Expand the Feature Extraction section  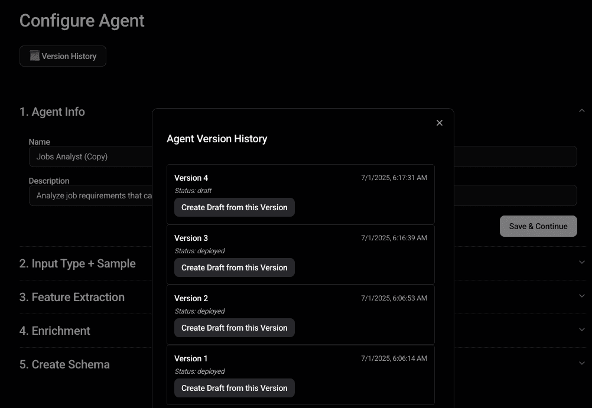pos(581,296)
